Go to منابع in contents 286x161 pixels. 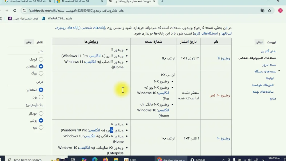273,99
